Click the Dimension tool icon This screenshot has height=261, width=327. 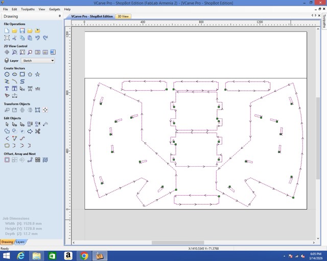(14, 96)
